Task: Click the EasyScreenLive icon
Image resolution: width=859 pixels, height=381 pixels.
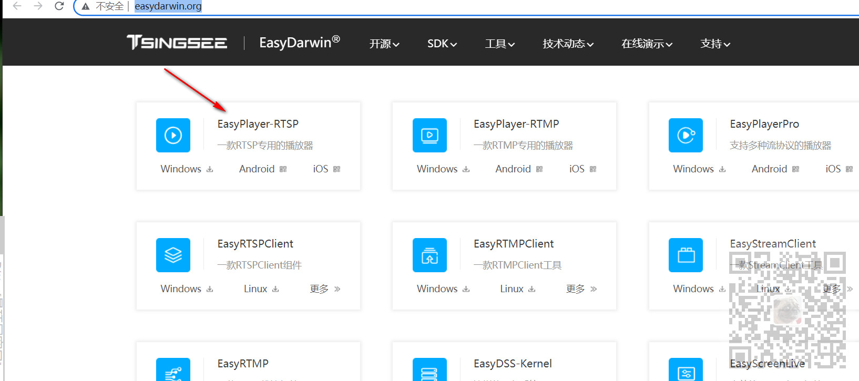Action: pos(686,369)
